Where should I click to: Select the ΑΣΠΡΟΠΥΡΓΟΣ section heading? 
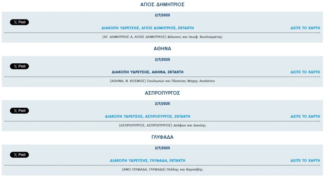point(162,93)
